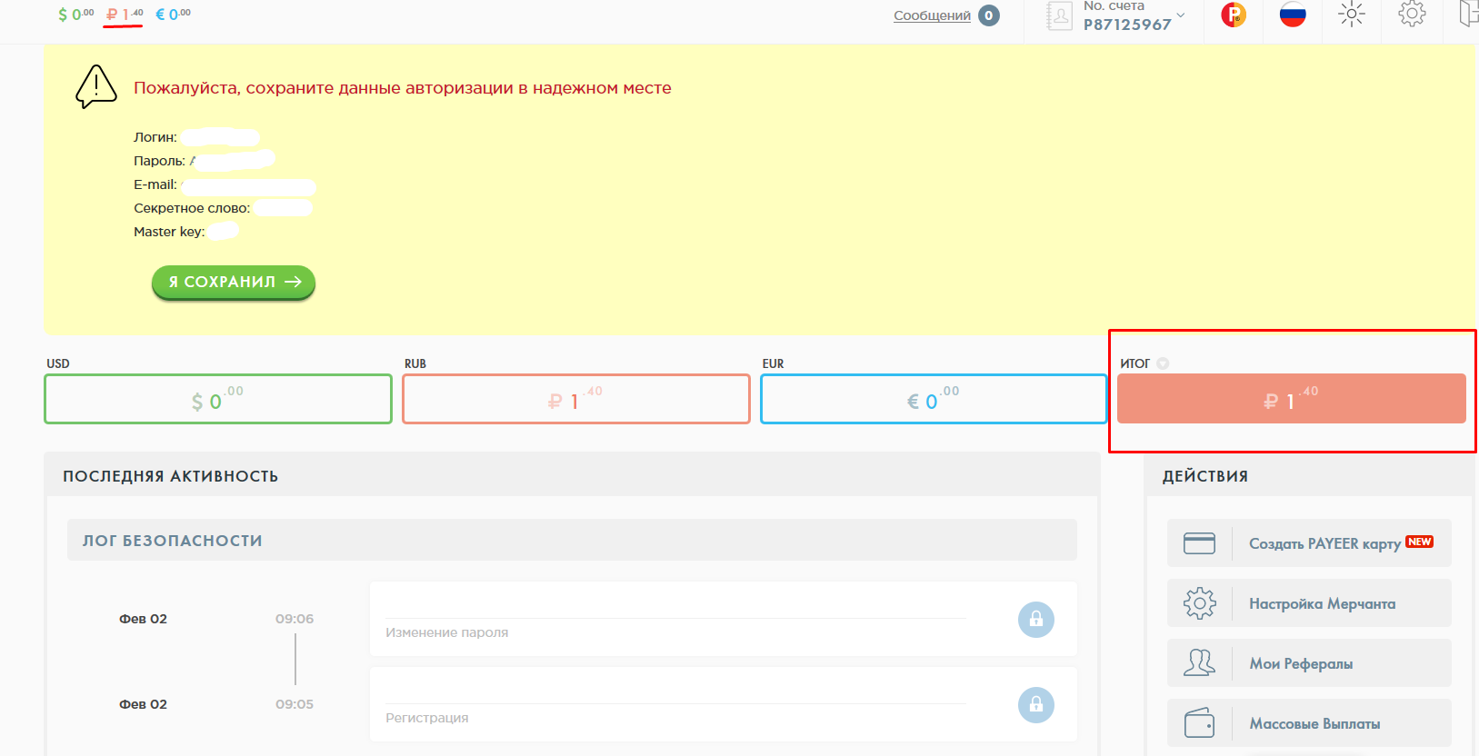Open Мои Рефералы action
The height and width of the screenshot is (756, 1479).
tap(1309, 663)
